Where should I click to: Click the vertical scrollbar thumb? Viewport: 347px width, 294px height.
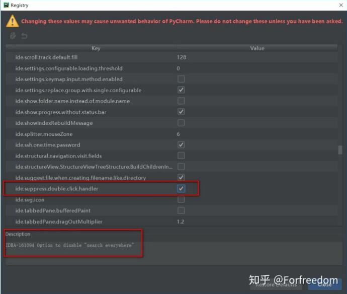pyautogui.click(x=340, y=150)
